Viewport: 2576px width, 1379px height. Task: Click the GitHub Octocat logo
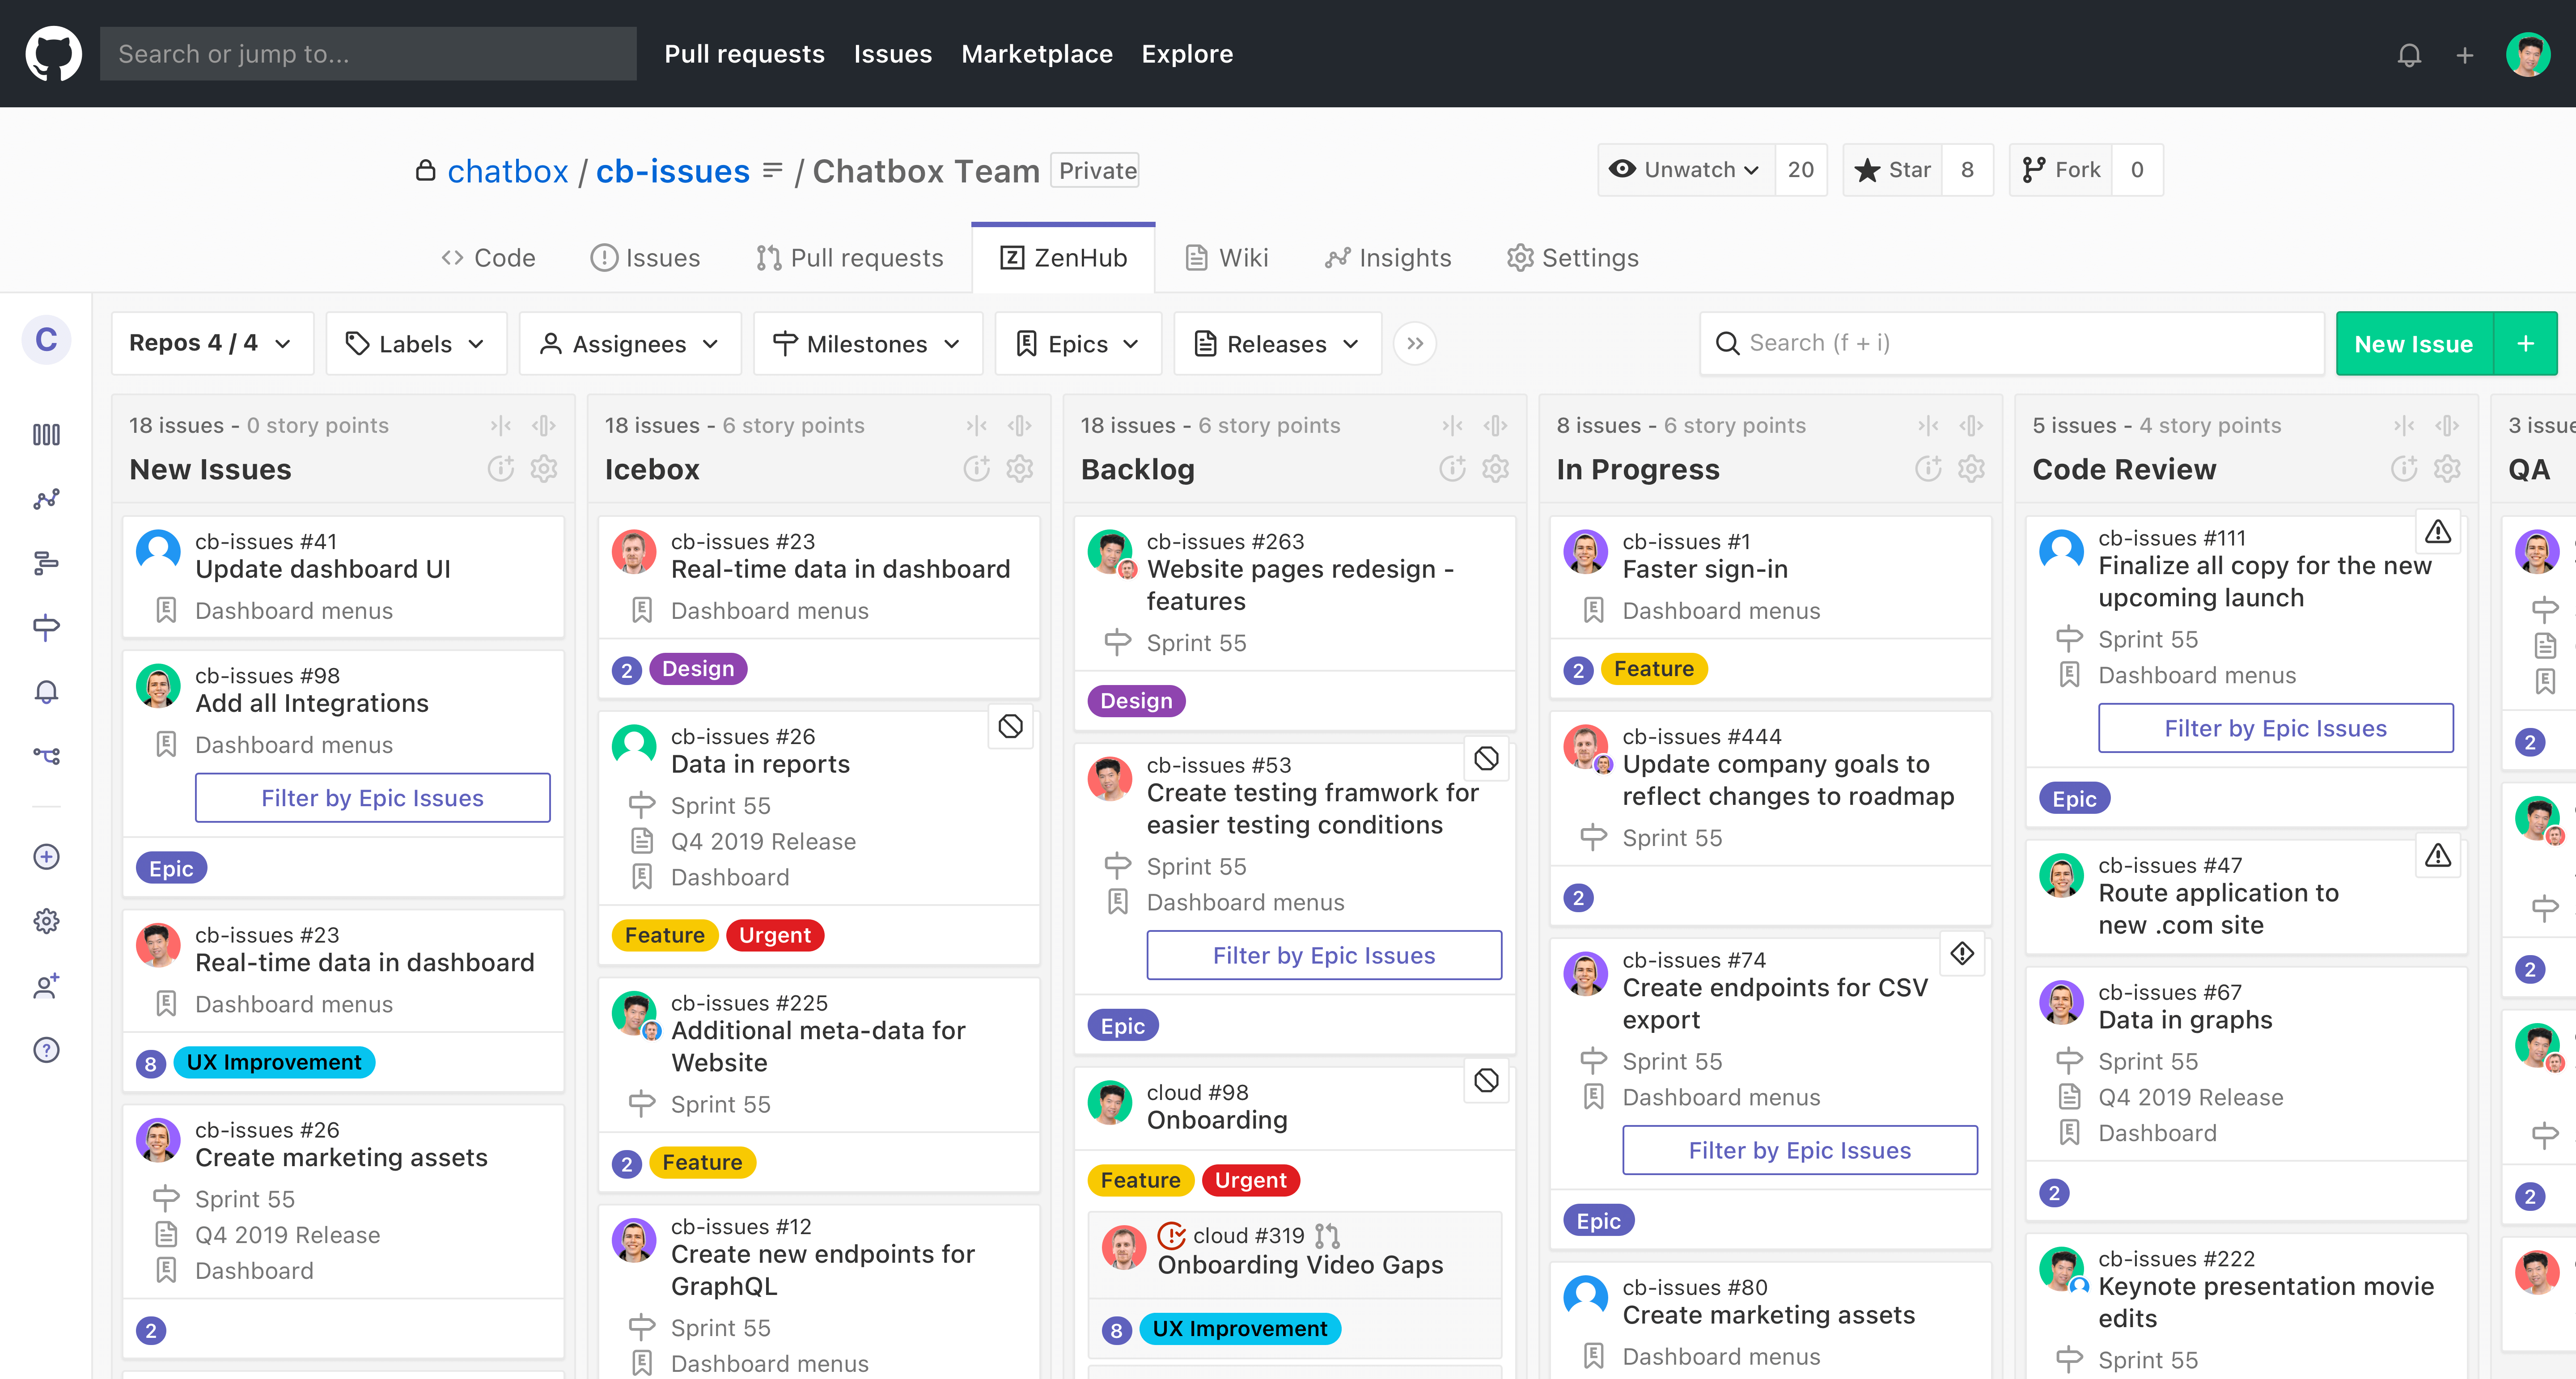(53, 54)
